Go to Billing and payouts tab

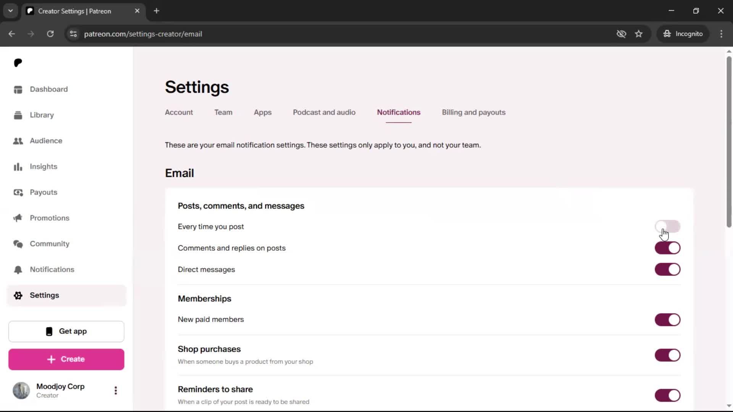pyautogui.click(x=473, y=113)
